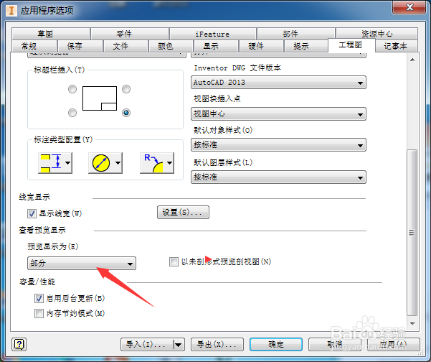Open the arrow beside the radius dimension icon

[x=169, y=163]
